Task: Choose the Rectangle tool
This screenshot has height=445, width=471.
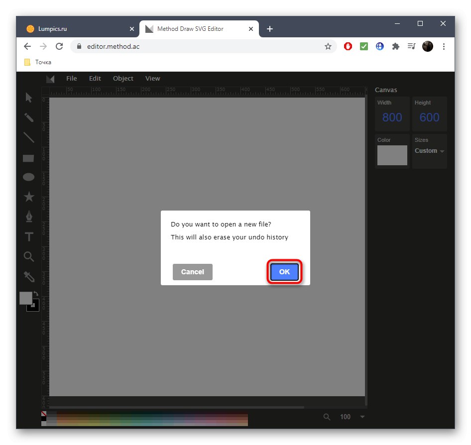Action: pos(28,157)
